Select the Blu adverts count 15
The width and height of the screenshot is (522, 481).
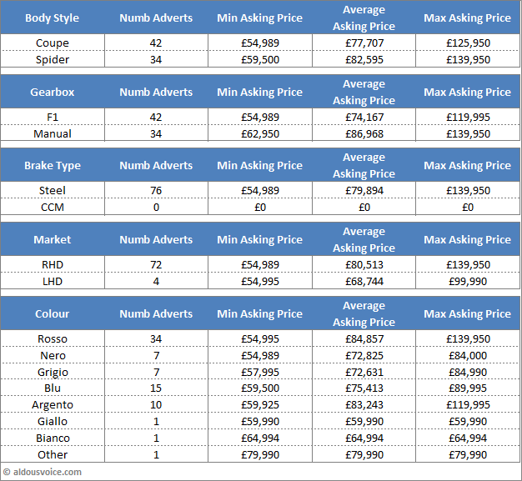156,388
